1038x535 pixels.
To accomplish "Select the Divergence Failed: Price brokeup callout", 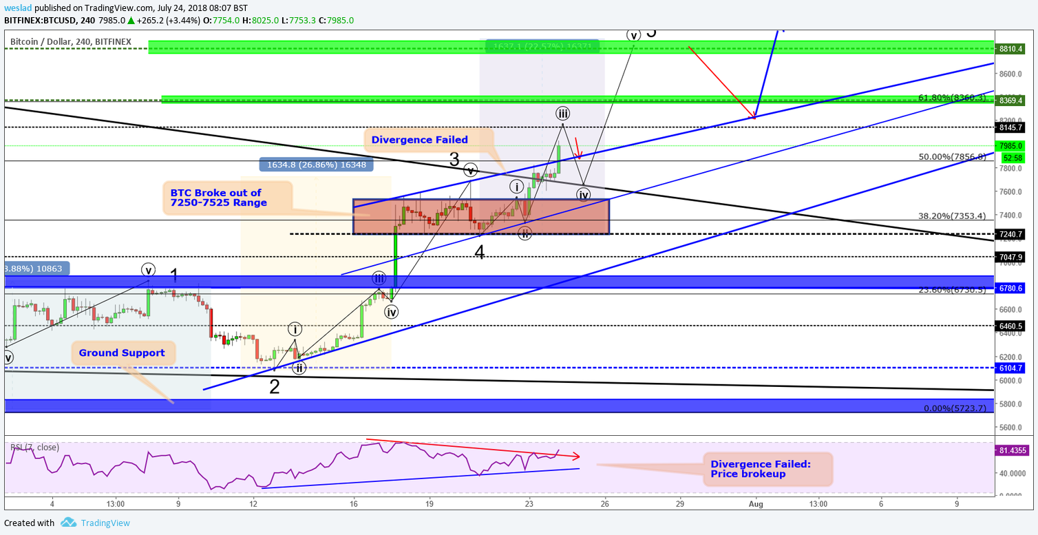I will pos(767,470).
